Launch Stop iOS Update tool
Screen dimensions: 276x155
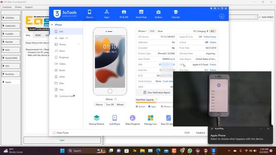coord(167,120)
